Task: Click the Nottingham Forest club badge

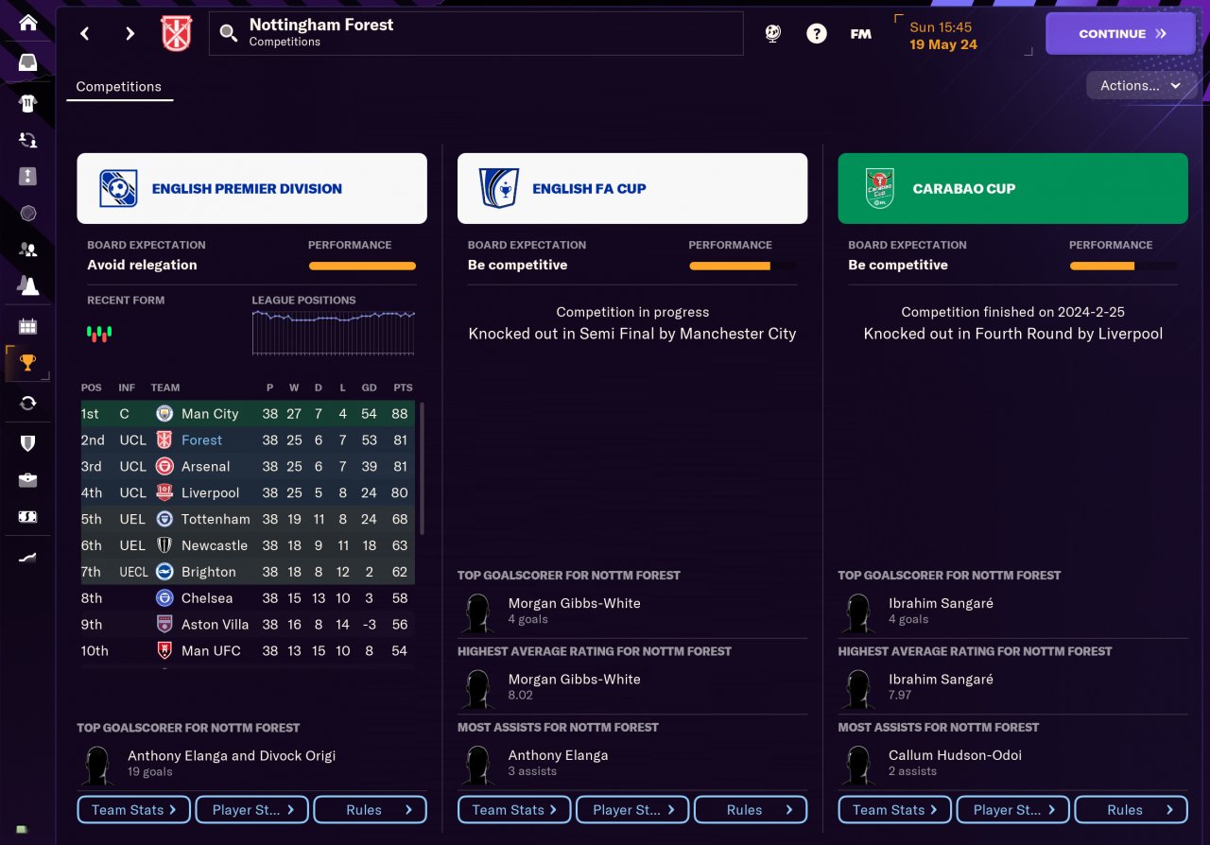Action: (176, 33)
